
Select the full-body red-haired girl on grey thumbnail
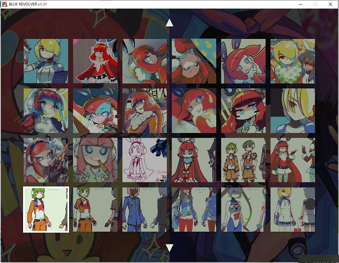click(95, 61)
